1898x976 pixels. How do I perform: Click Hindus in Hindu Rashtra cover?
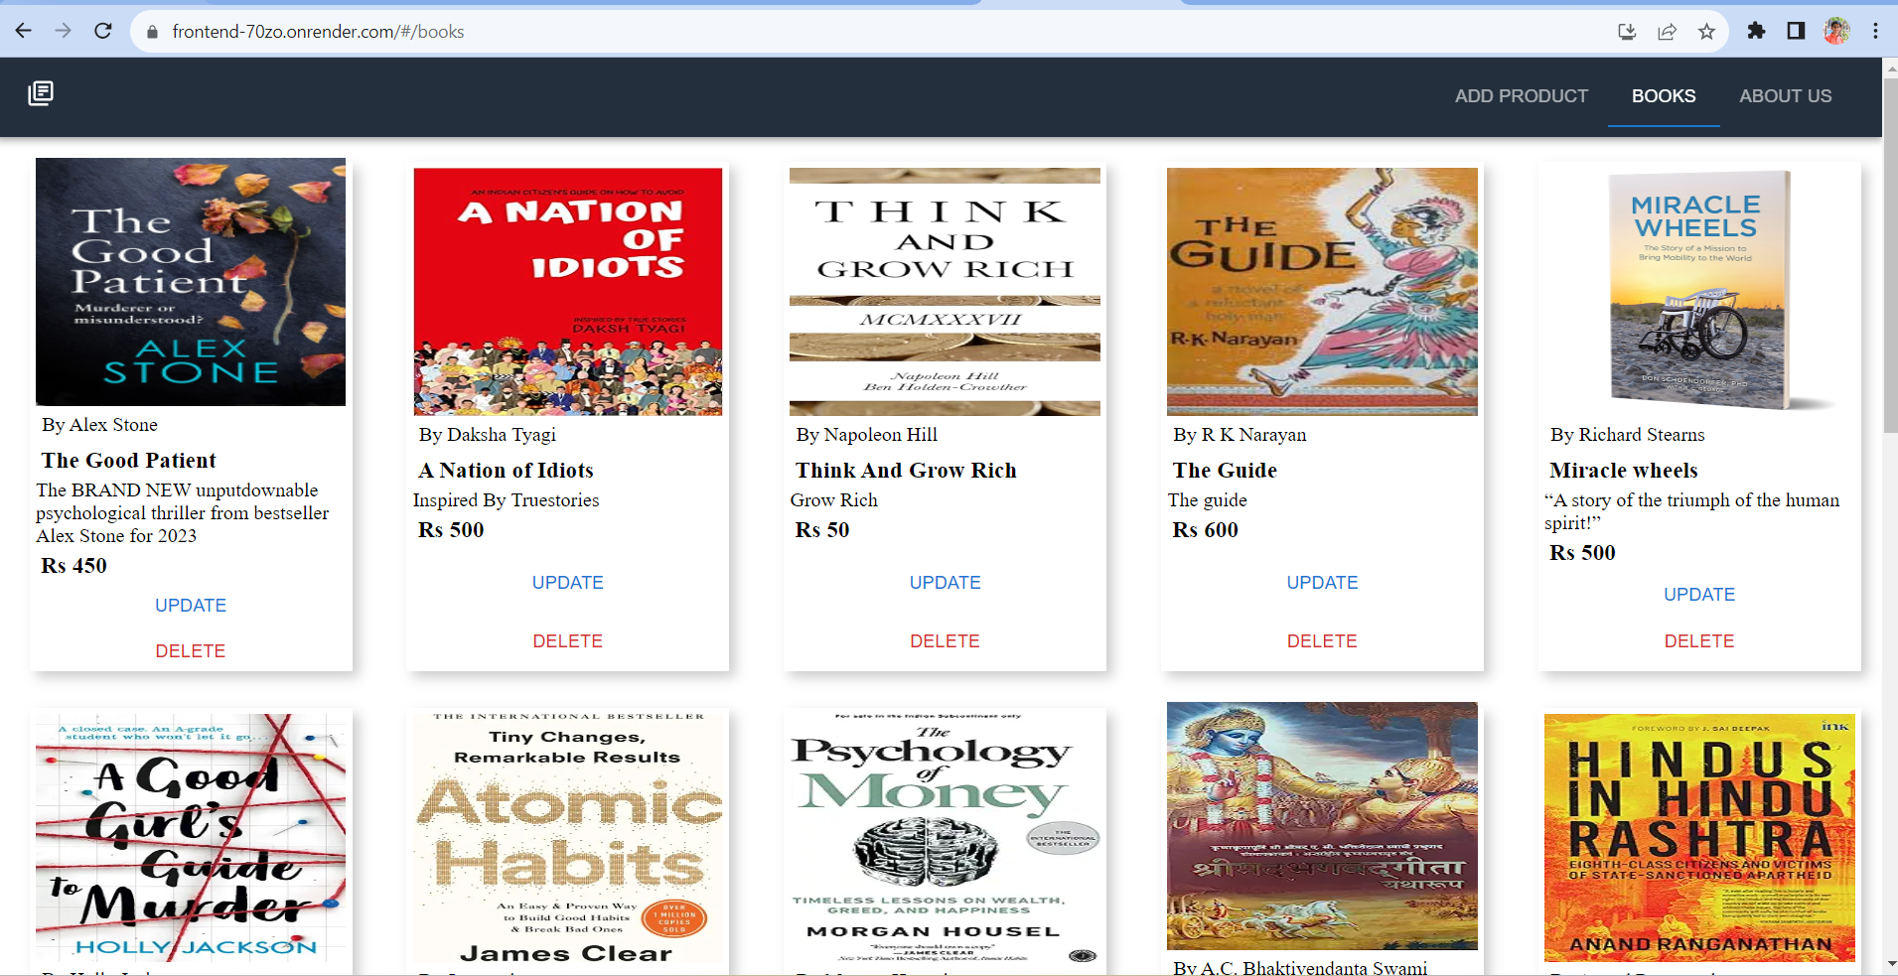pos(1699,838)
